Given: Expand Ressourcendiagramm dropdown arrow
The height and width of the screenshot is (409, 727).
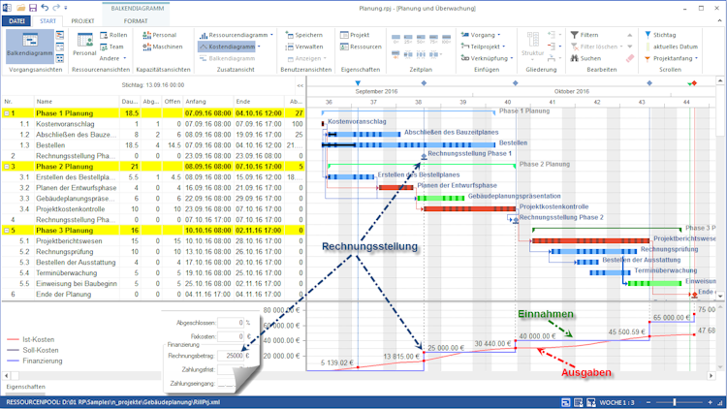Looking at the screenshot, I should 271,35.
